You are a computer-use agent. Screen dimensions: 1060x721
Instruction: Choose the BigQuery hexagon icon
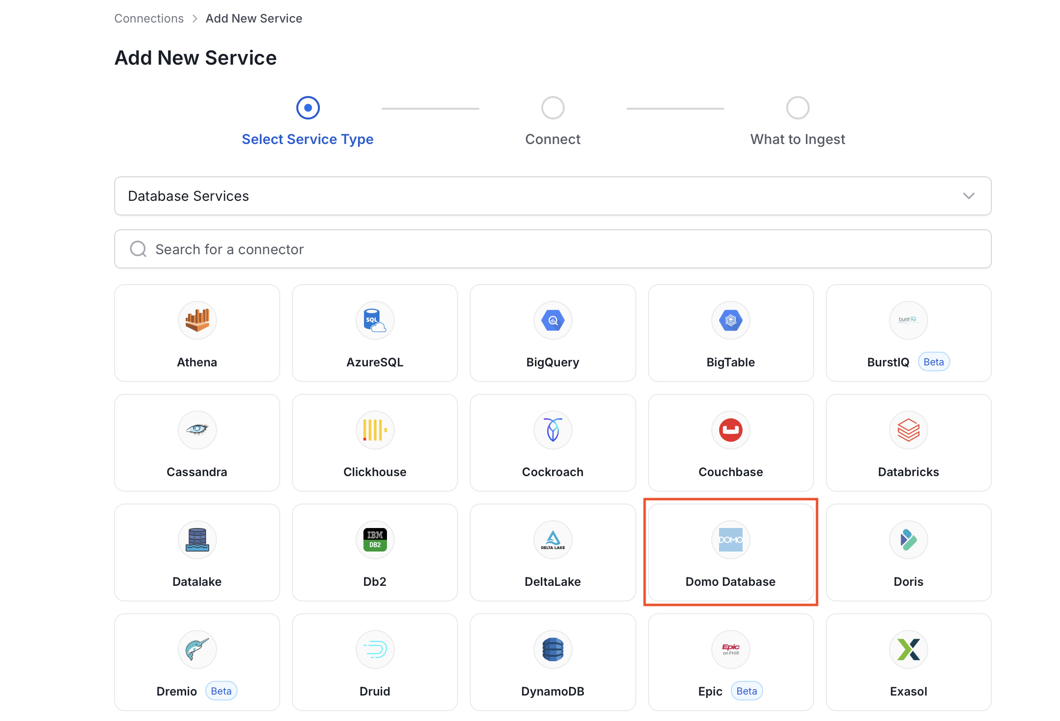[x=553, y=320]
